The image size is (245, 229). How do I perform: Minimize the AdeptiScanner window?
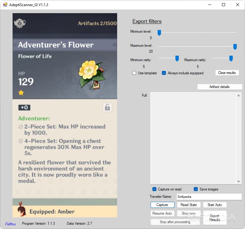[x=210, y=5]
